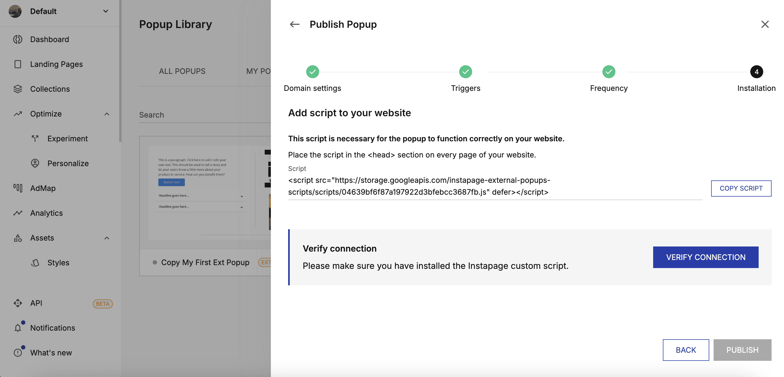Go to the Domain settings step

(312, 72)
